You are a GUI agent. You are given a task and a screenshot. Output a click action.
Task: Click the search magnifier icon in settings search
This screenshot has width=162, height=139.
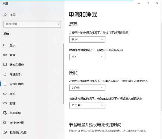click(x=58, y=24)
